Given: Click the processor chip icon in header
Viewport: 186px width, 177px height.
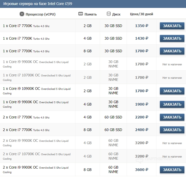Looking at the screenshot, I should pyautogui.click(x=22, y=14).
